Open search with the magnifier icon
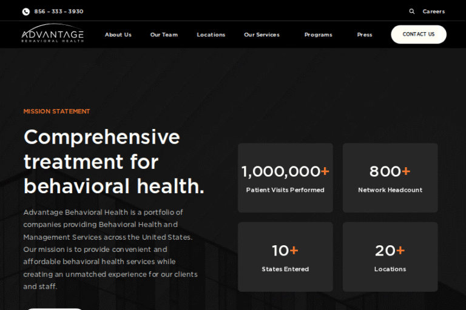The height and width of the screenshot is (310, 466). (412, 12)
